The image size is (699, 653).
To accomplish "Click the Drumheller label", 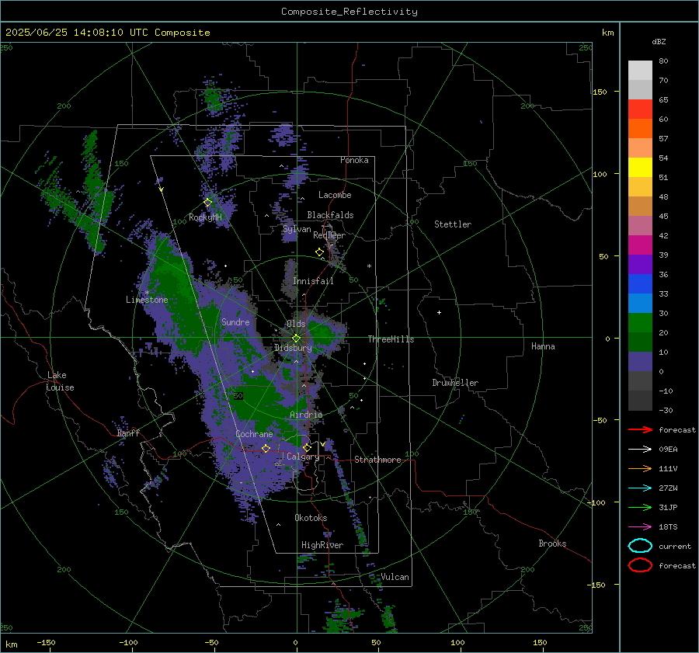I will pos(455,383).
